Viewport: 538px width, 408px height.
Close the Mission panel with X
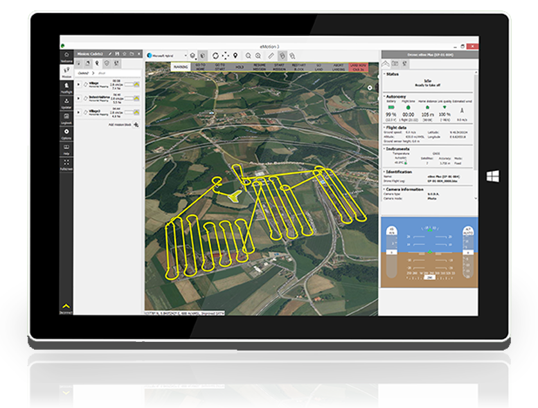coord(138,54)
